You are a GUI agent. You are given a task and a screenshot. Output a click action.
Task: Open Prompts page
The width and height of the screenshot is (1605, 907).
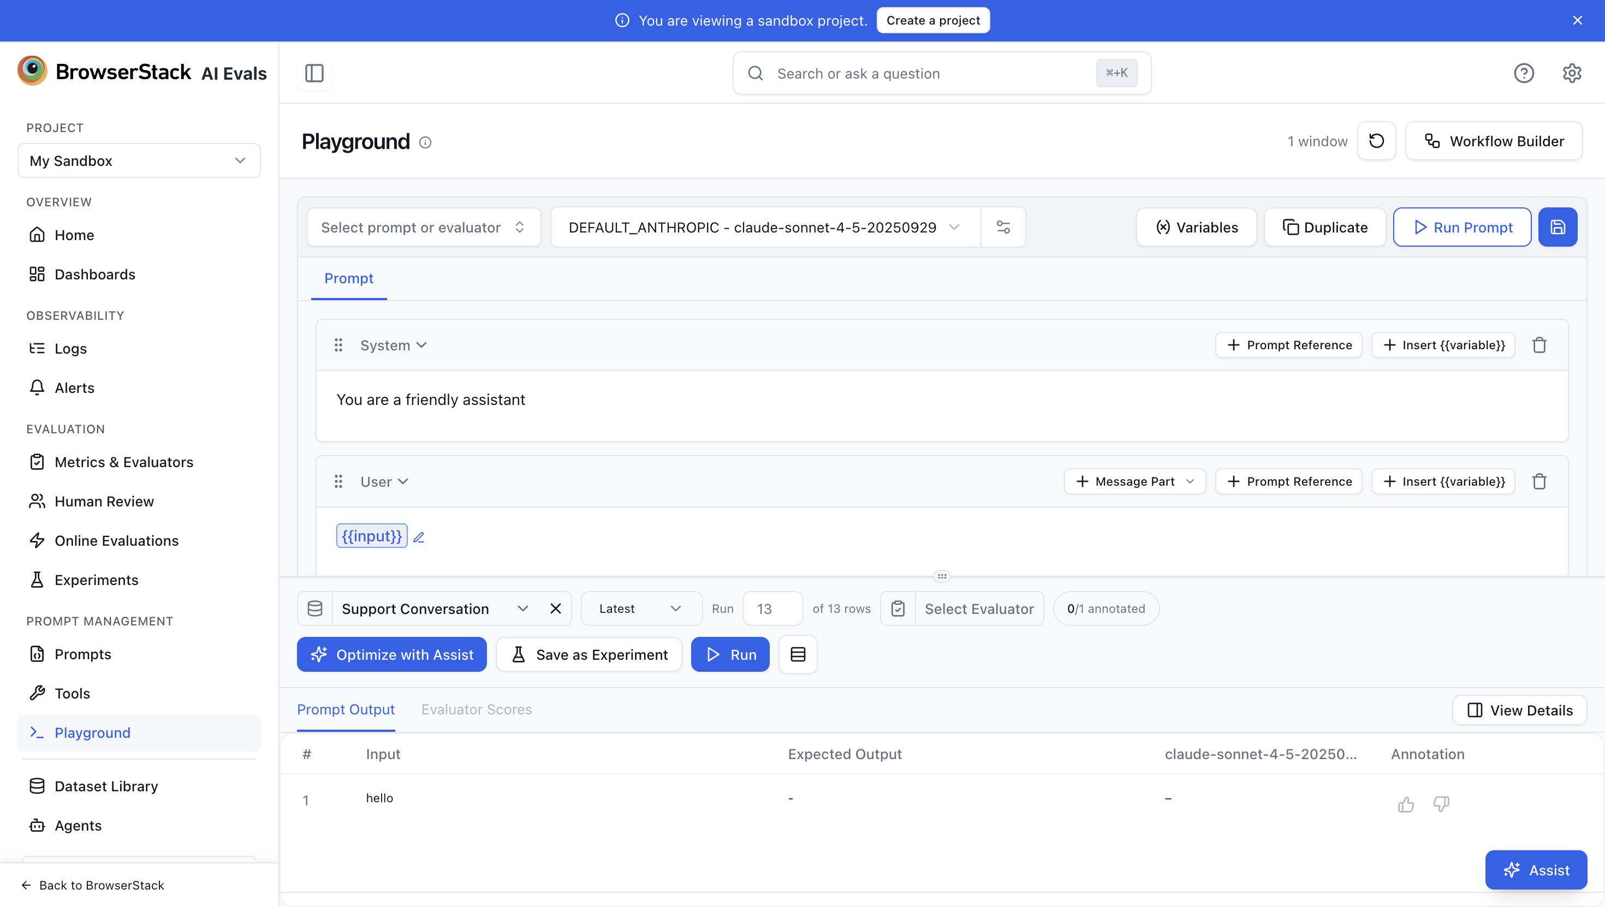139,653
